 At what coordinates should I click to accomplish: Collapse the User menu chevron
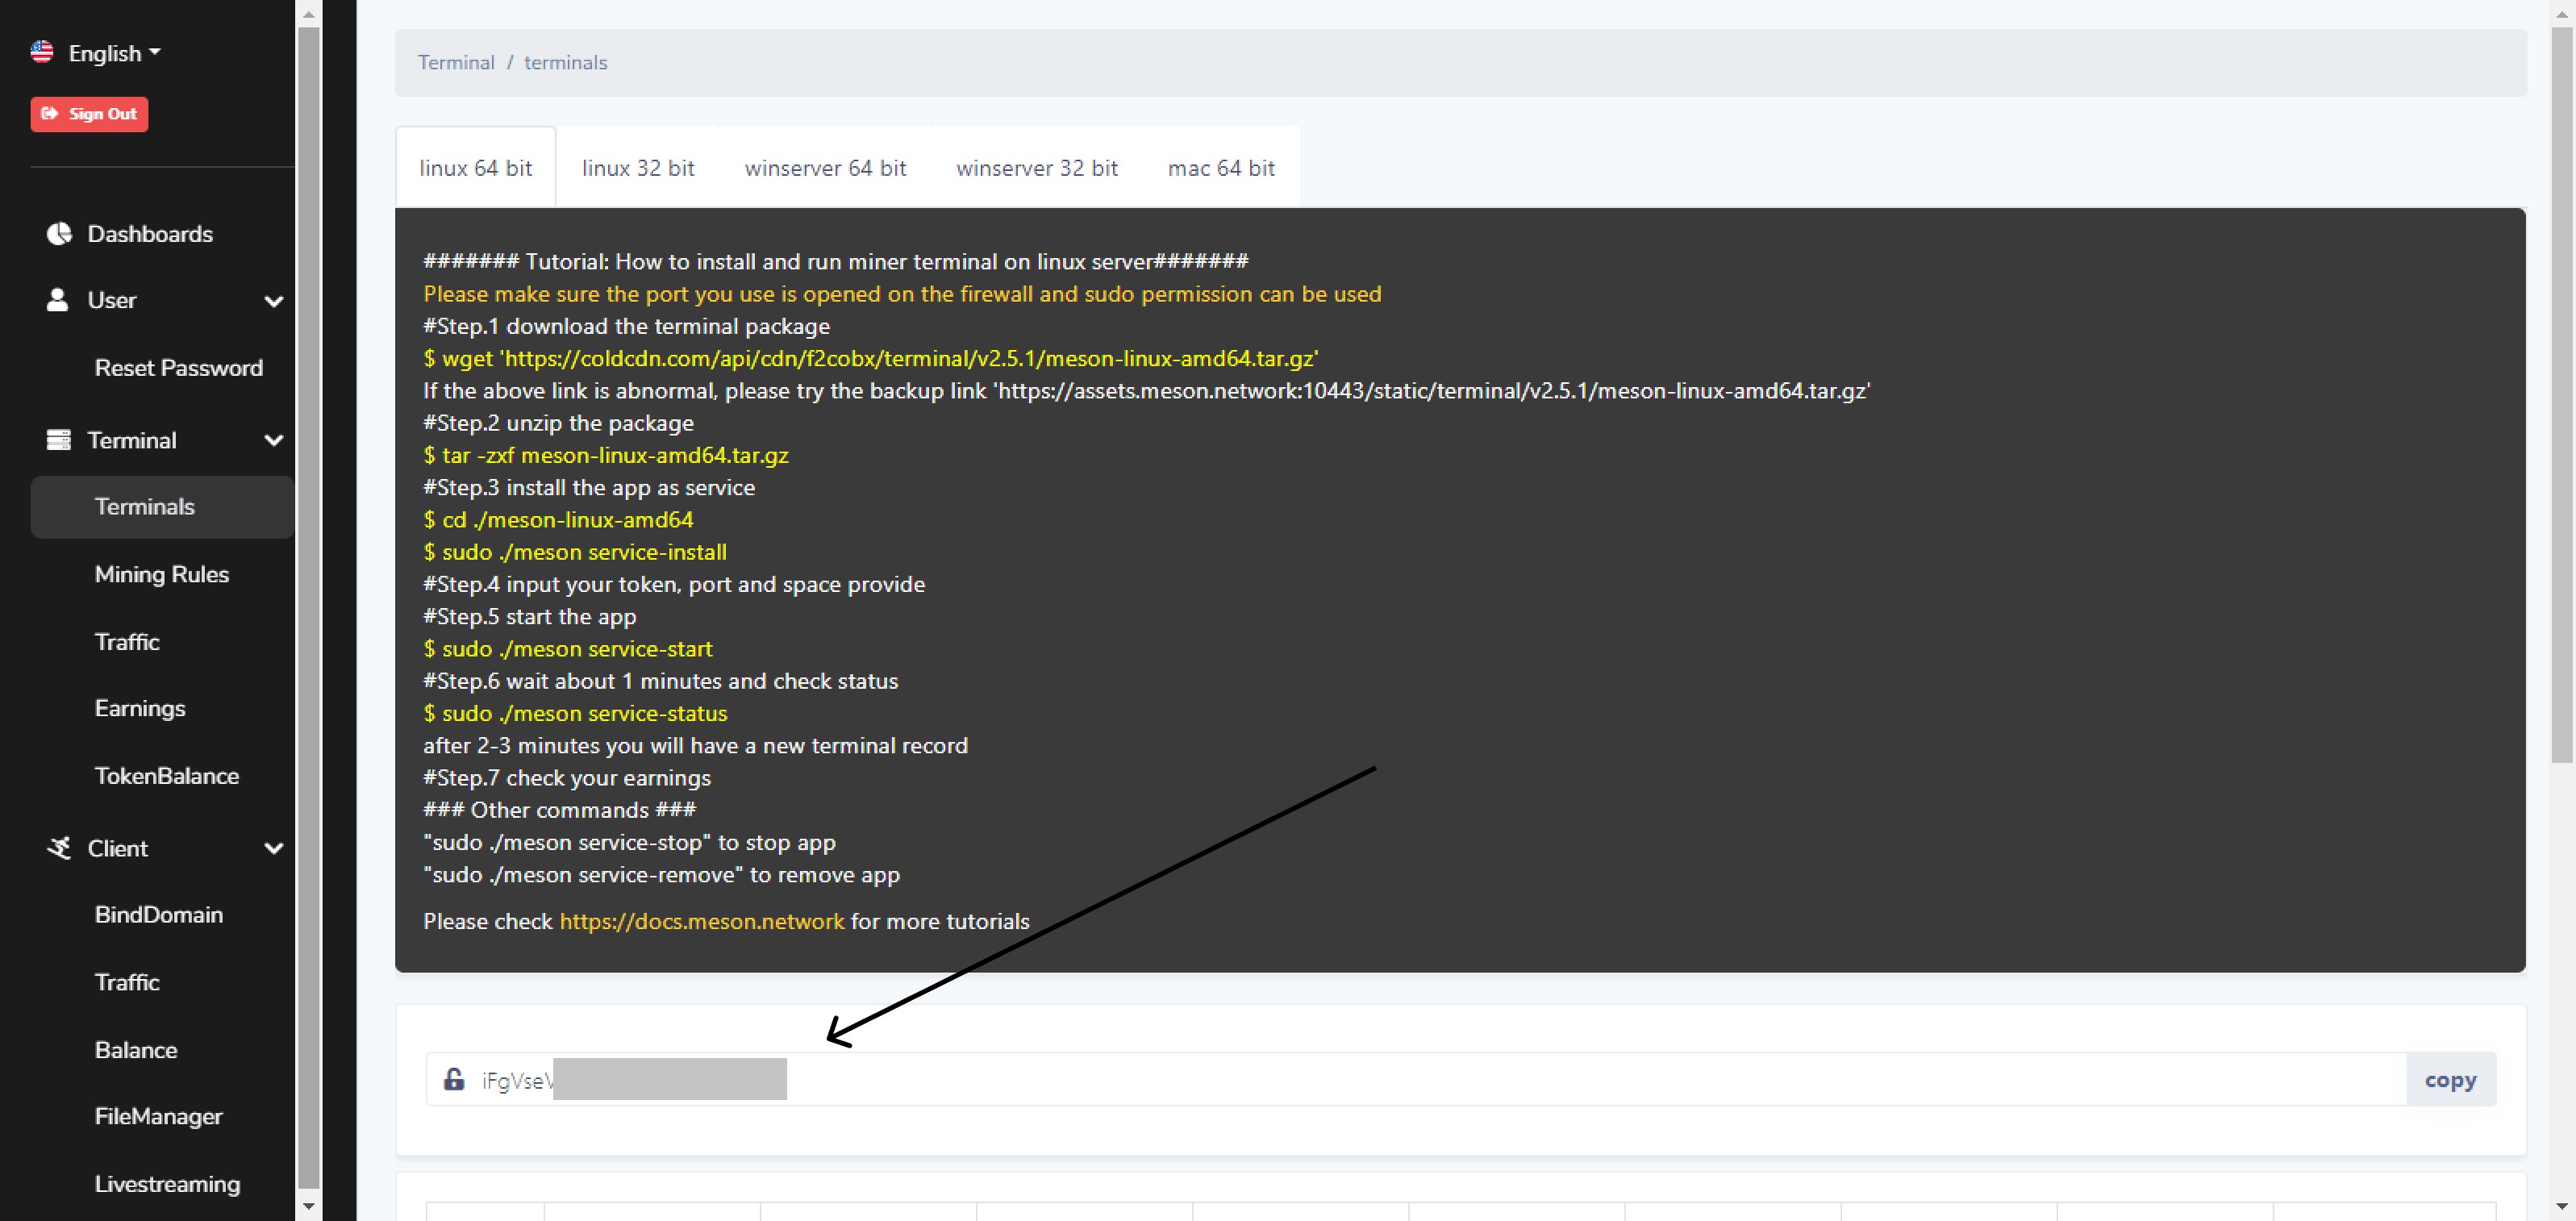(x=273, y=301)
